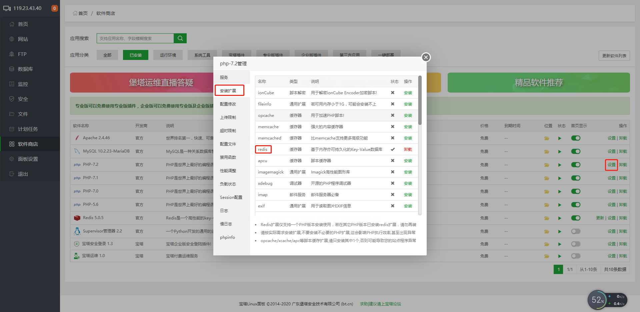Click Supervisor管理器 penguin icon

77,231
